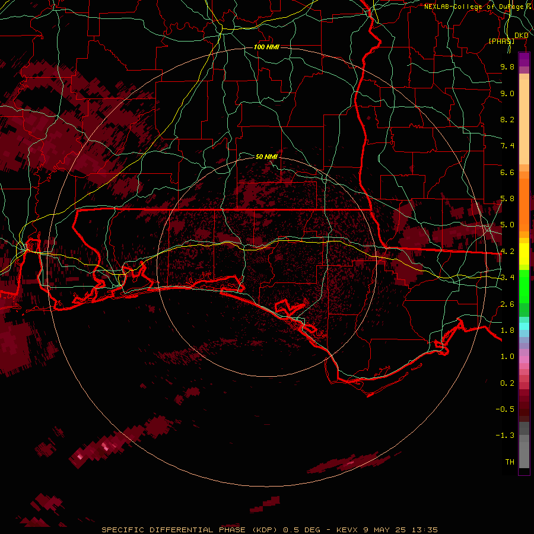Click the 5.0 scale value
This screenshot has width=534, height=534.
[x=507, y=225]
